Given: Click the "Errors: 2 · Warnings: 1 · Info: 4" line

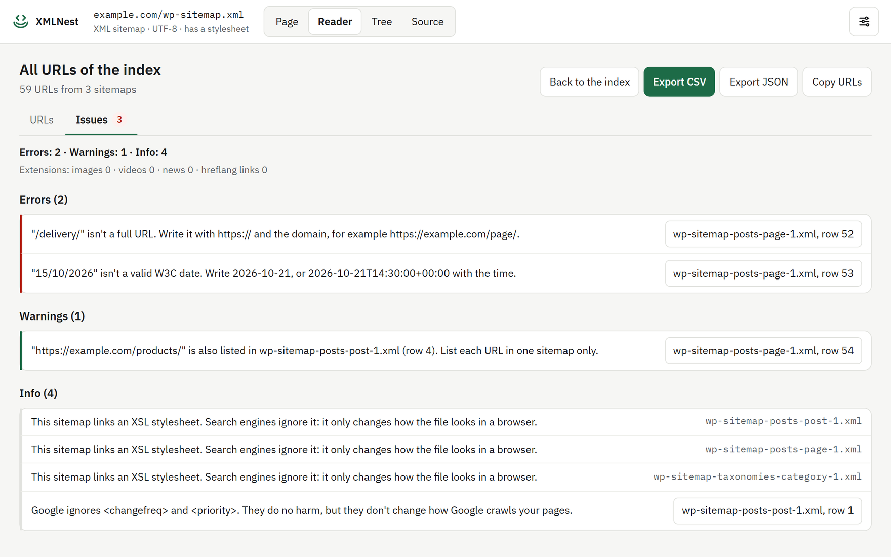Looking at the screenshot, I should 93,152.
